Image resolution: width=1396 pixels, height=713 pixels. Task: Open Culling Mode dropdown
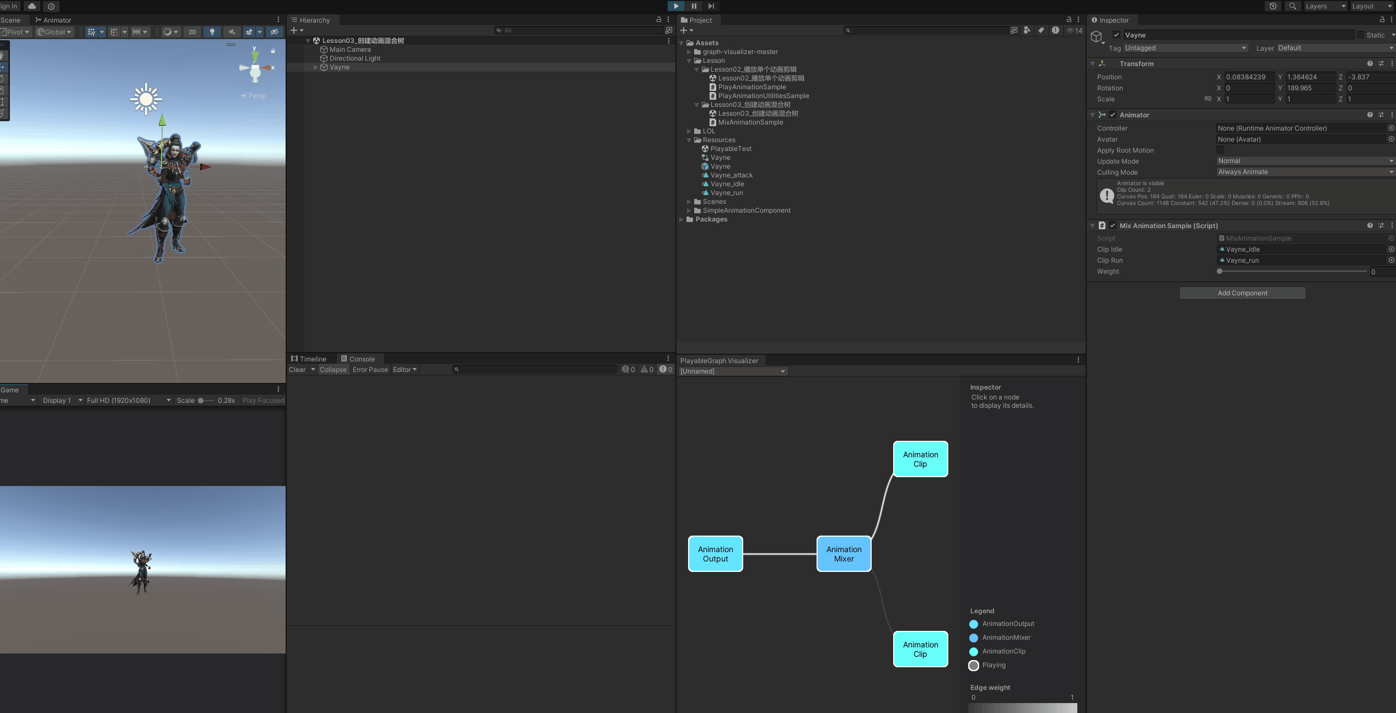[x=1304, y=172]
